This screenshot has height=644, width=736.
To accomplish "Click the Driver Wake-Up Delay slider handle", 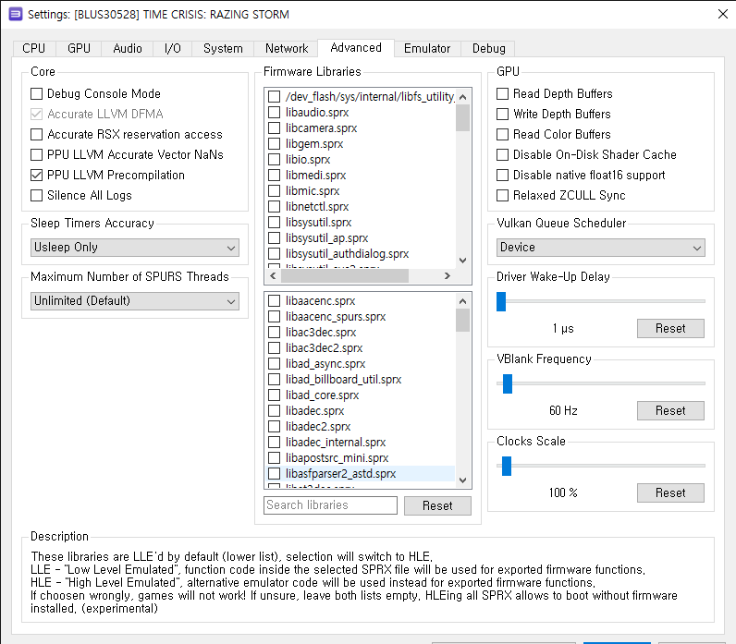I will click(501, 301).
